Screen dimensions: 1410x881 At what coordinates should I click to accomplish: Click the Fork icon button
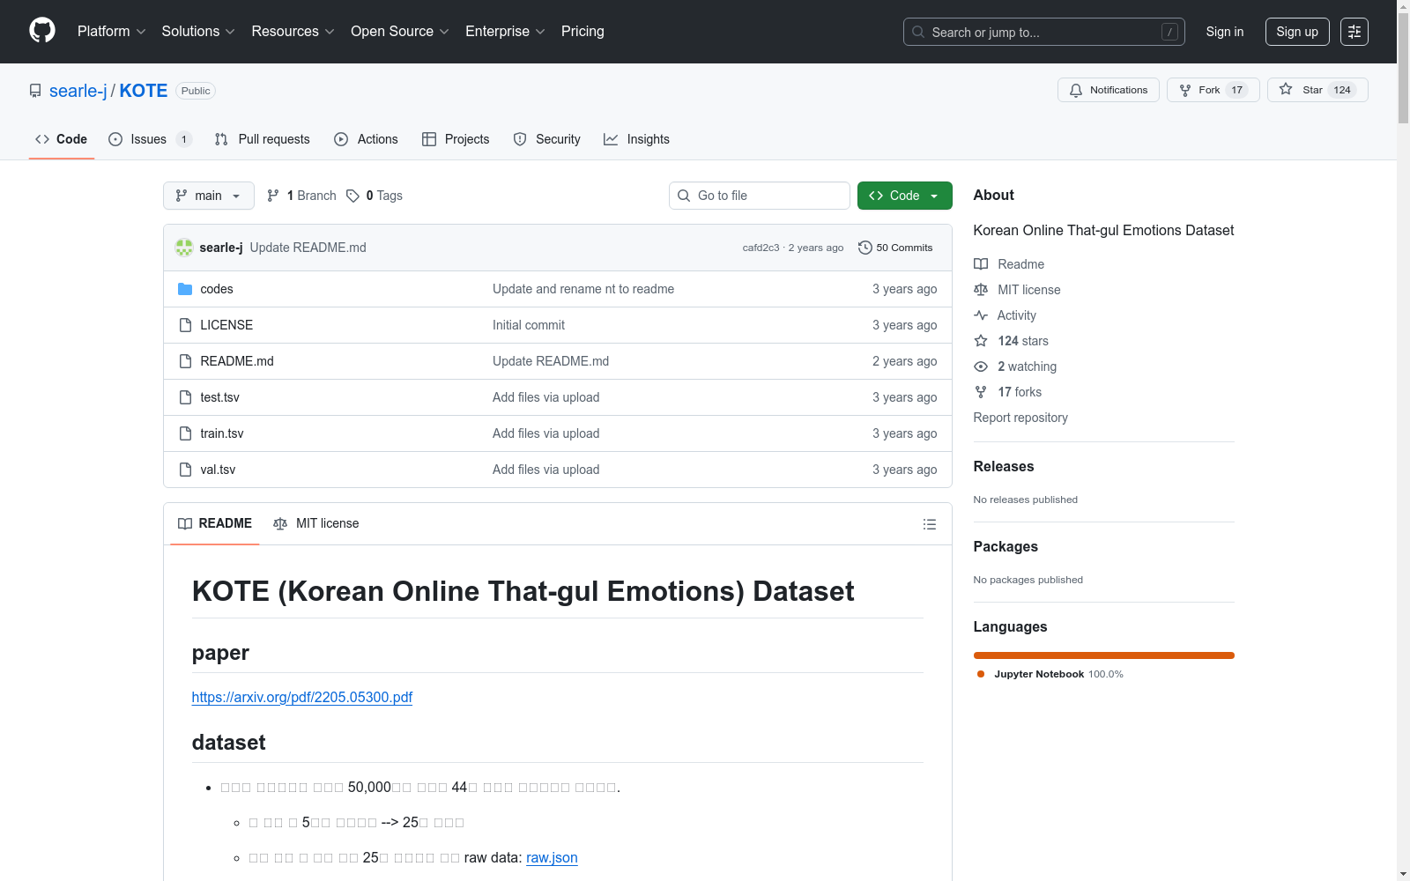click(x=1185, y=90)
